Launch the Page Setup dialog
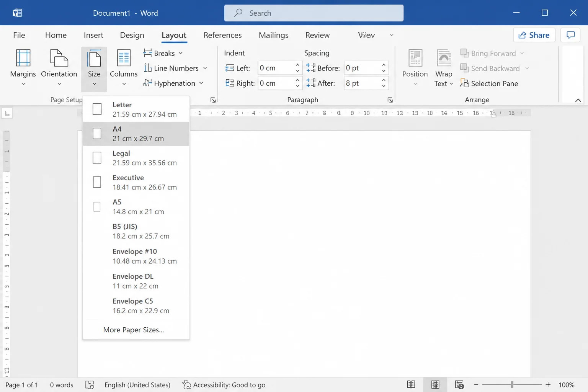Screen dimensions: 588x392 click(213, 100)
